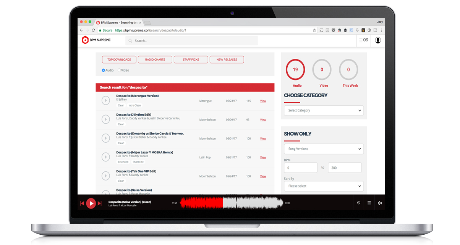Click the Extended version tag

click(123, 162)
